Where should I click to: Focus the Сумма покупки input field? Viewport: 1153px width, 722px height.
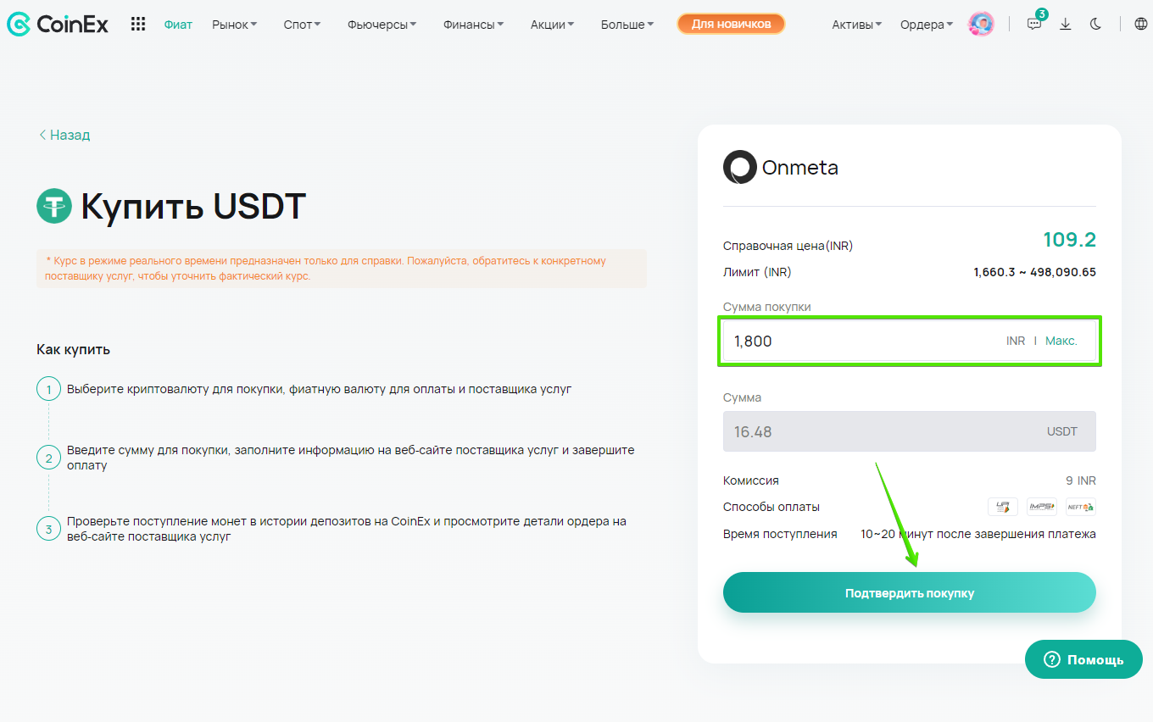click(856, 341)
